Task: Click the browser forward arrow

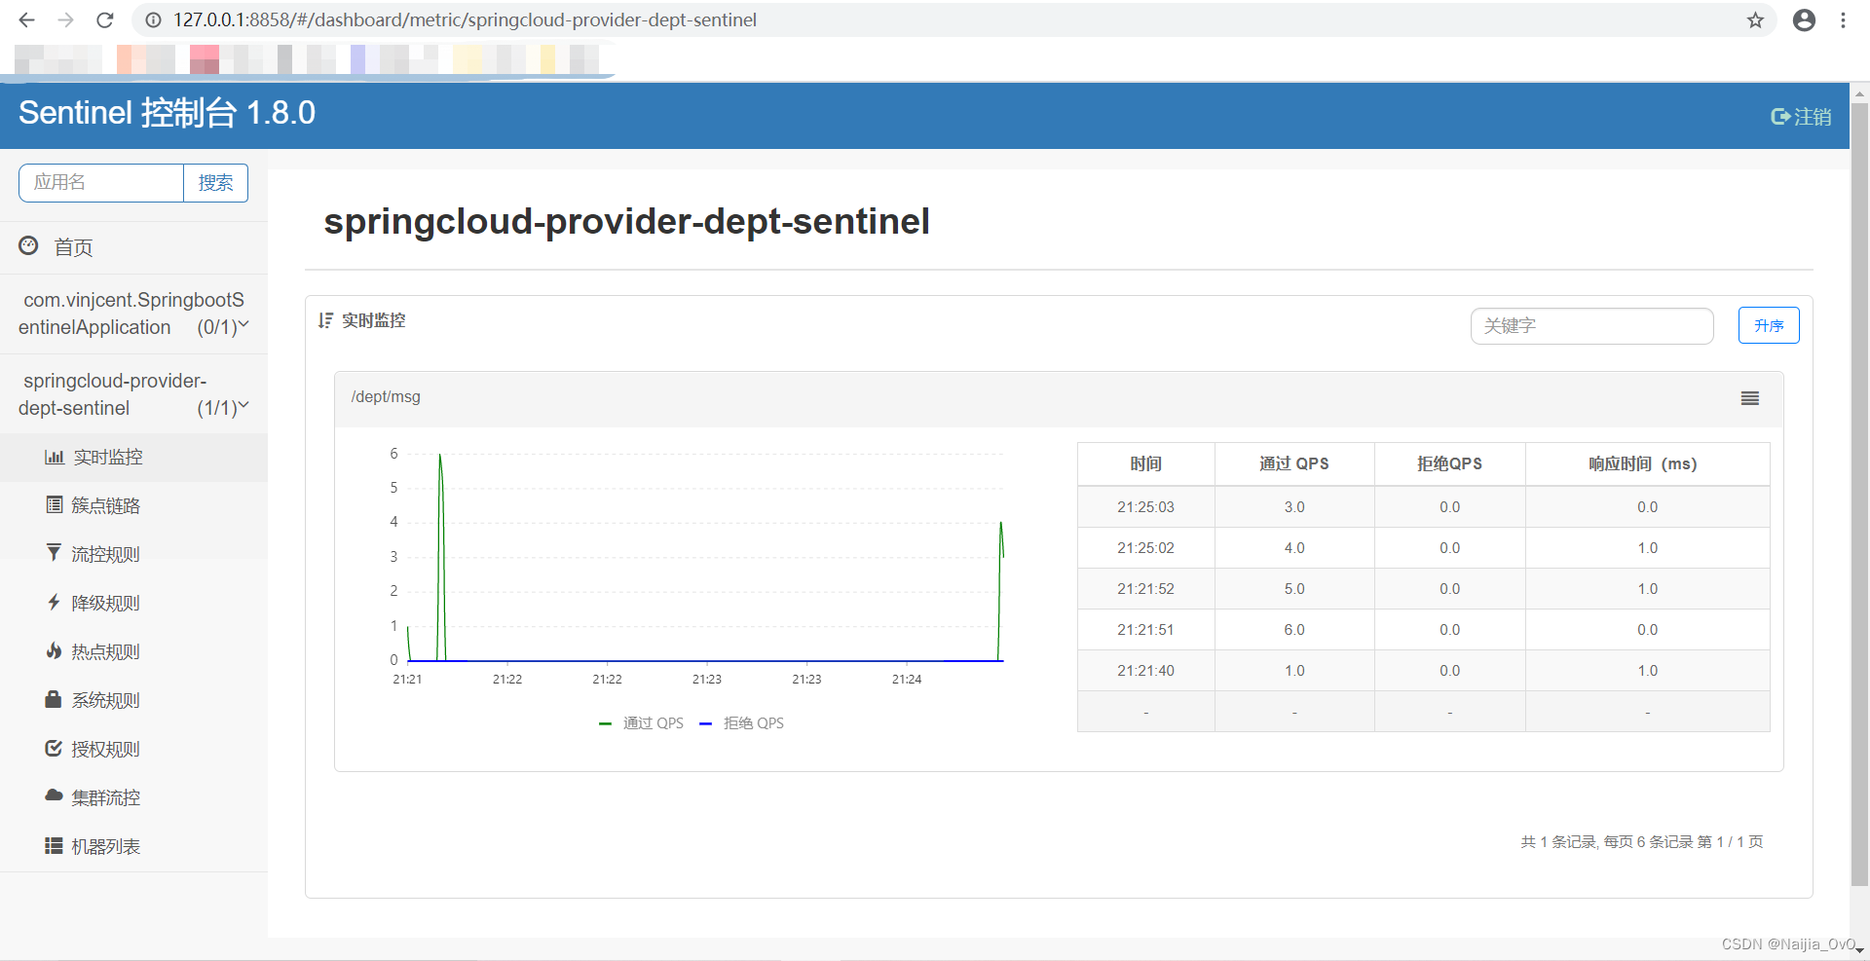Action: 65,19
